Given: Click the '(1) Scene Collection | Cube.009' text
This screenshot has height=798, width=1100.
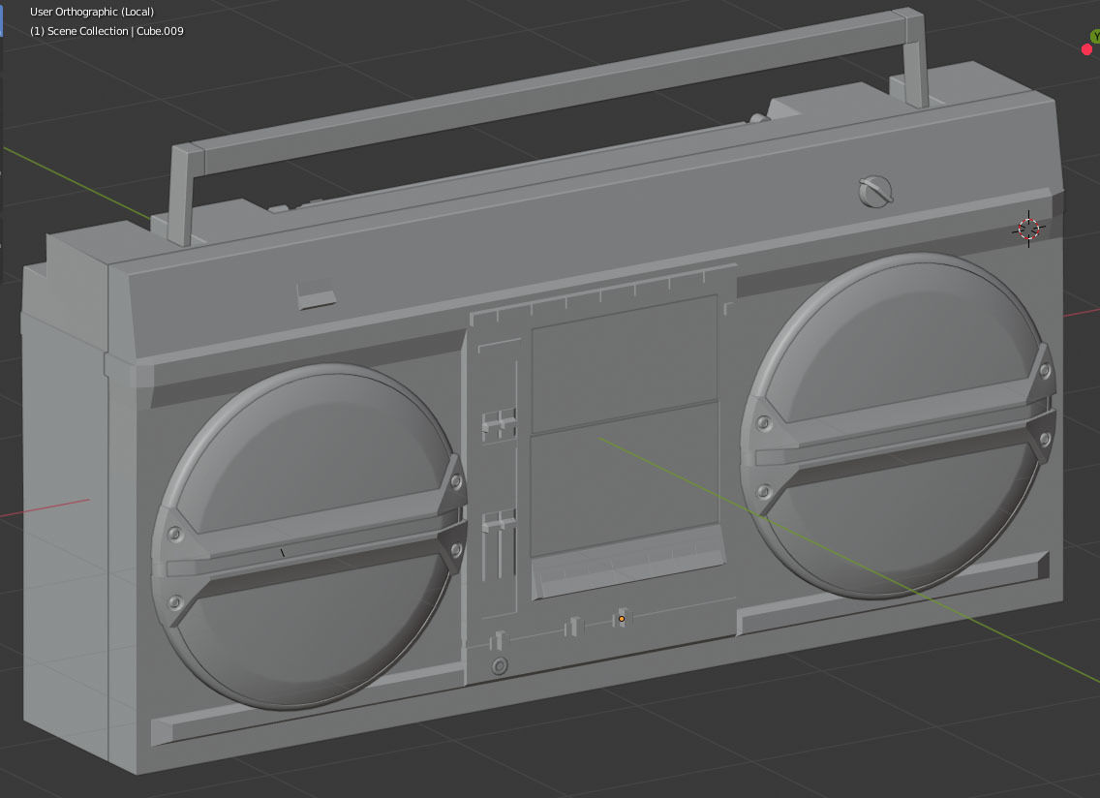Looking at the screenshot, I should tap(107, 31).
